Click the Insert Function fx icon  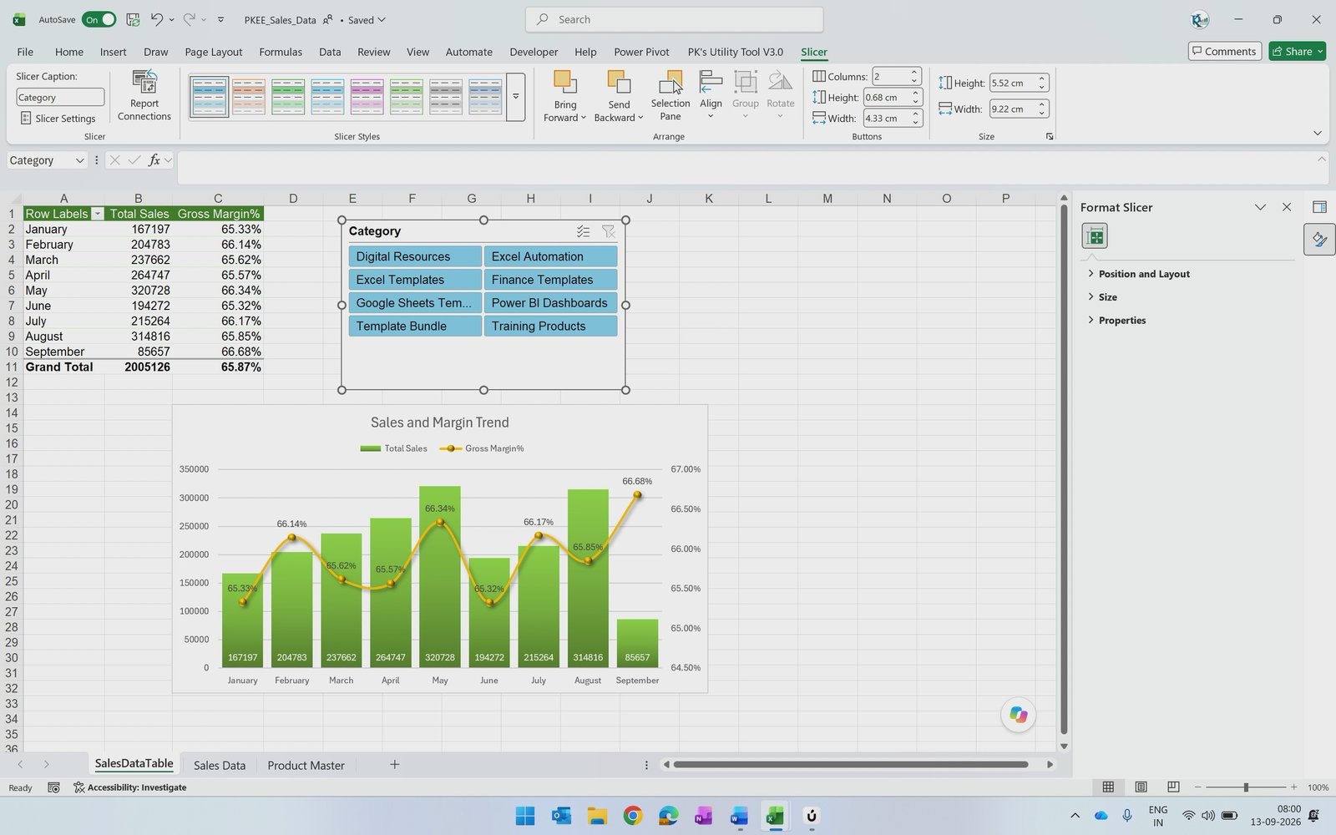pos(154,160)
